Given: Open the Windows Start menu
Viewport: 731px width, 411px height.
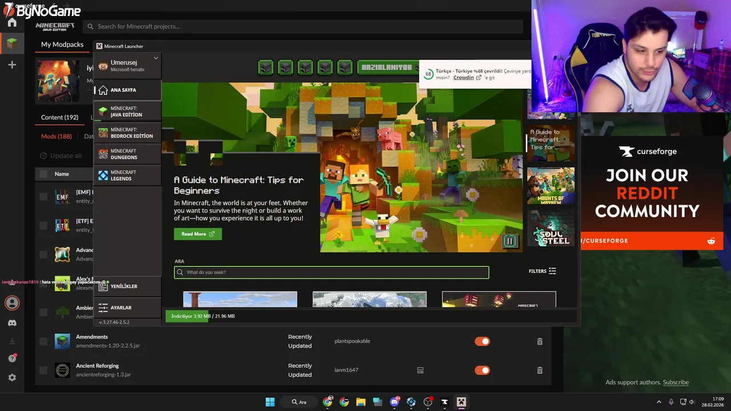Looking at the screenshot, I should tap(270, 402).
